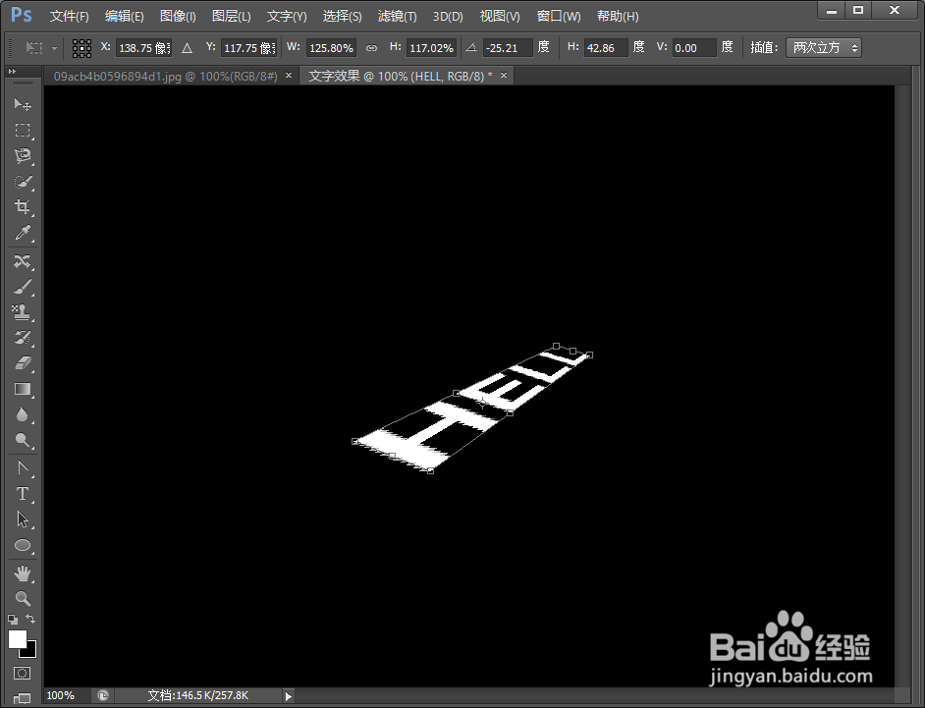This screenshot has width=925, height=708.
Task: Expand the toolbar panel double arrows
Action: click(x=12, y=72)
